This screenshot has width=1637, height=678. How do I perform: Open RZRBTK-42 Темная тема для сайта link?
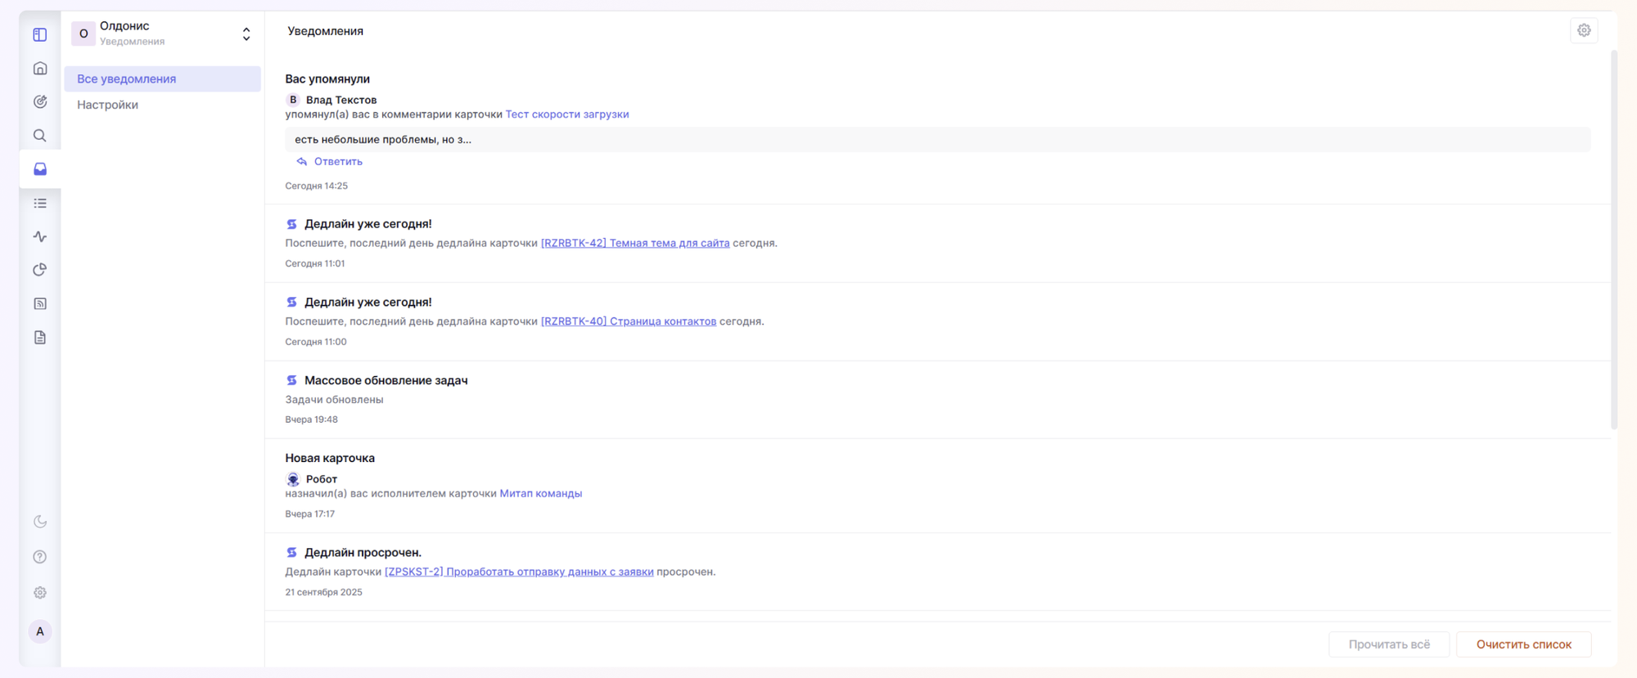coord(634,243)
